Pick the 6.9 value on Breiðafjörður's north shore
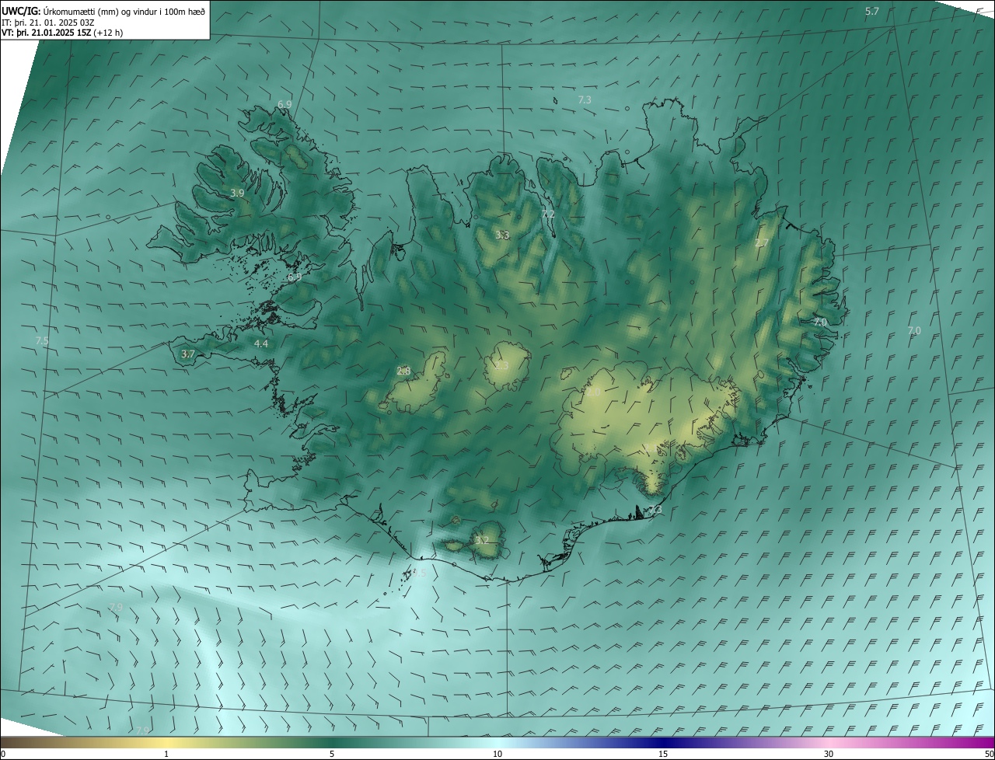This screenshot has width=995, height=760. pos(295,277)
